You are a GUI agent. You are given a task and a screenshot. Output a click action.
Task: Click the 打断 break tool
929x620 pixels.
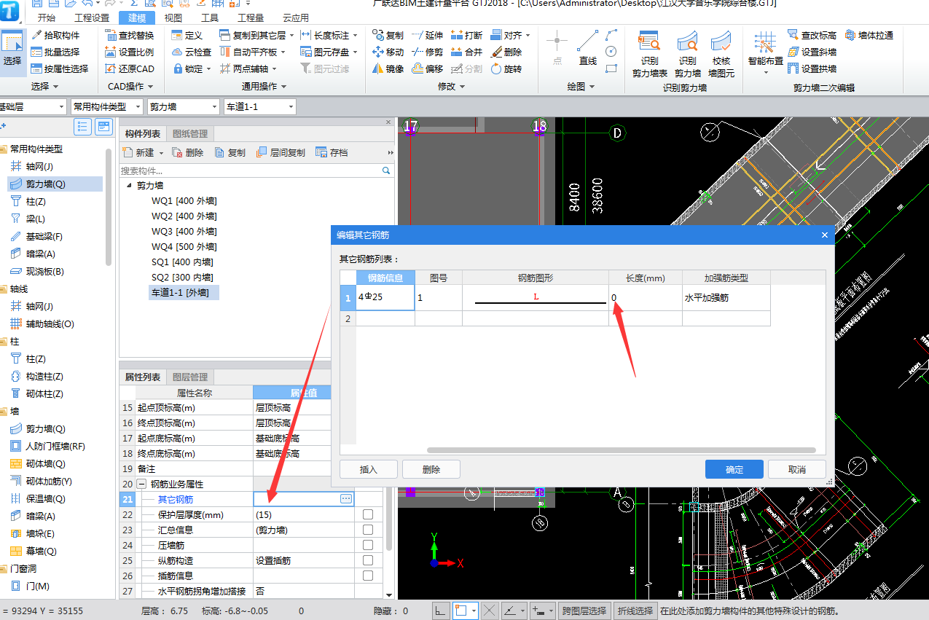[466, 35]
